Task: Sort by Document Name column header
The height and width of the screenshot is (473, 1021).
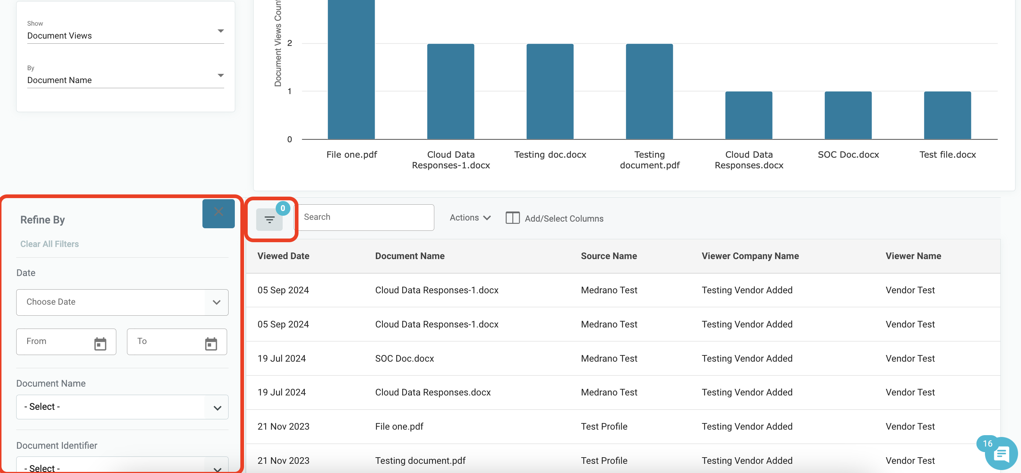Action: (410, 256)
